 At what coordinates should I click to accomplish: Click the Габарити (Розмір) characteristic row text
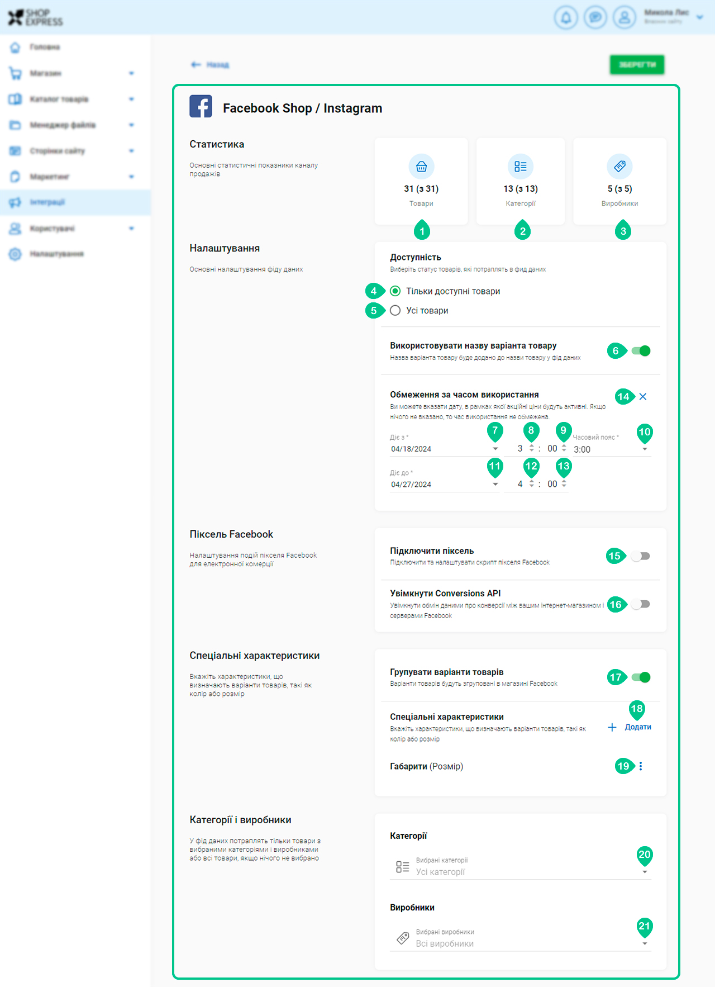(x=427, y=766)
